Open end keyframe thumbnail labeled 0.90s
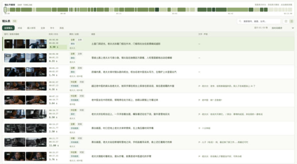Image resolution: width=297 pixels, height=164 pixels. point(36,44)
